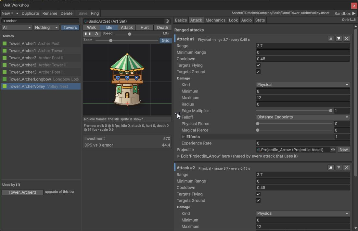The height and width of the screenshot is (231, 358).
Task: Click the search magnifier icon
Action: tap(4, 21)
